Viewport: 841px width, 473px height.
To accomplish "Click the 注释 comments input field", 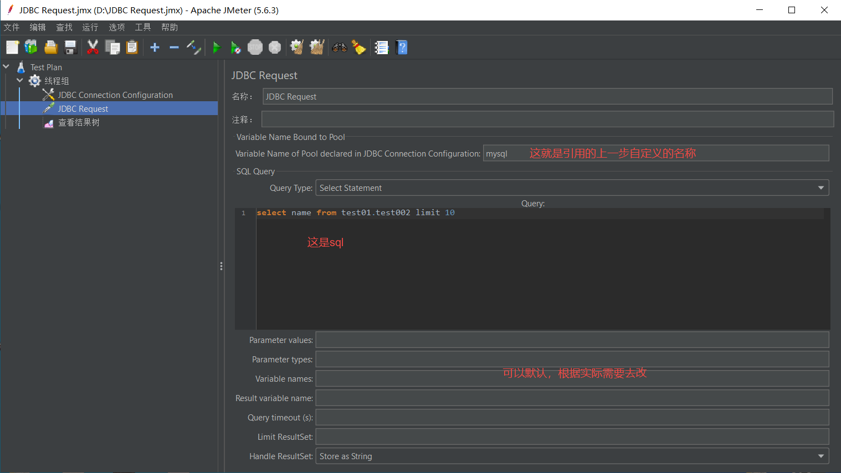I will [x=547, y=119].
